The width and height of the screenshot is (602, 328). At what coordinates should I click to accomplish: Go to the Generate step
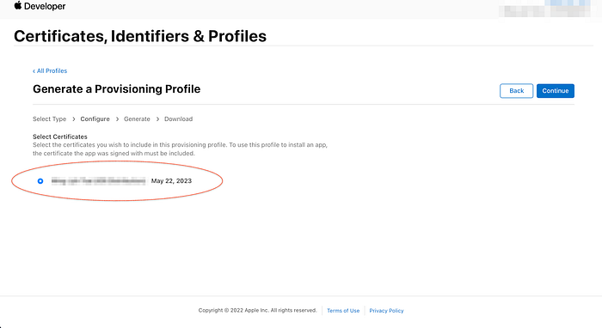tap(137, 119)
